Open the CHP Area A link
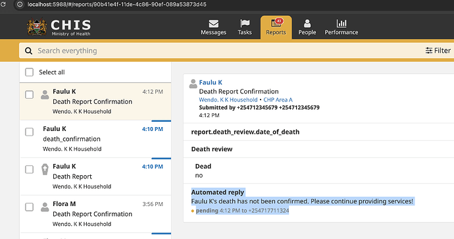Screen dimensions: 454x239 pos(278,100)
